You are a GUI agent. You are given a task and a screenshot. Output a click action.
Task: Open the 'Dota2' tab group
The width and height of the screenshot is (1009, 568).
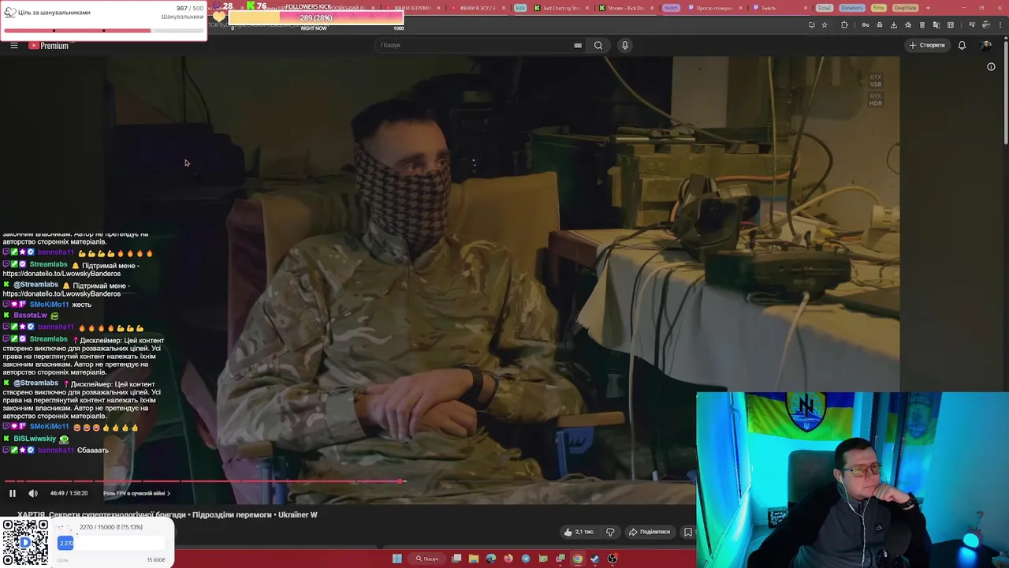point(825,8)
